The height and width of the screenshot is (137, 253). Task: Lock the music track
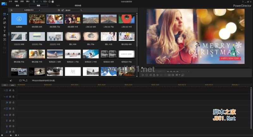pos(14,132)
